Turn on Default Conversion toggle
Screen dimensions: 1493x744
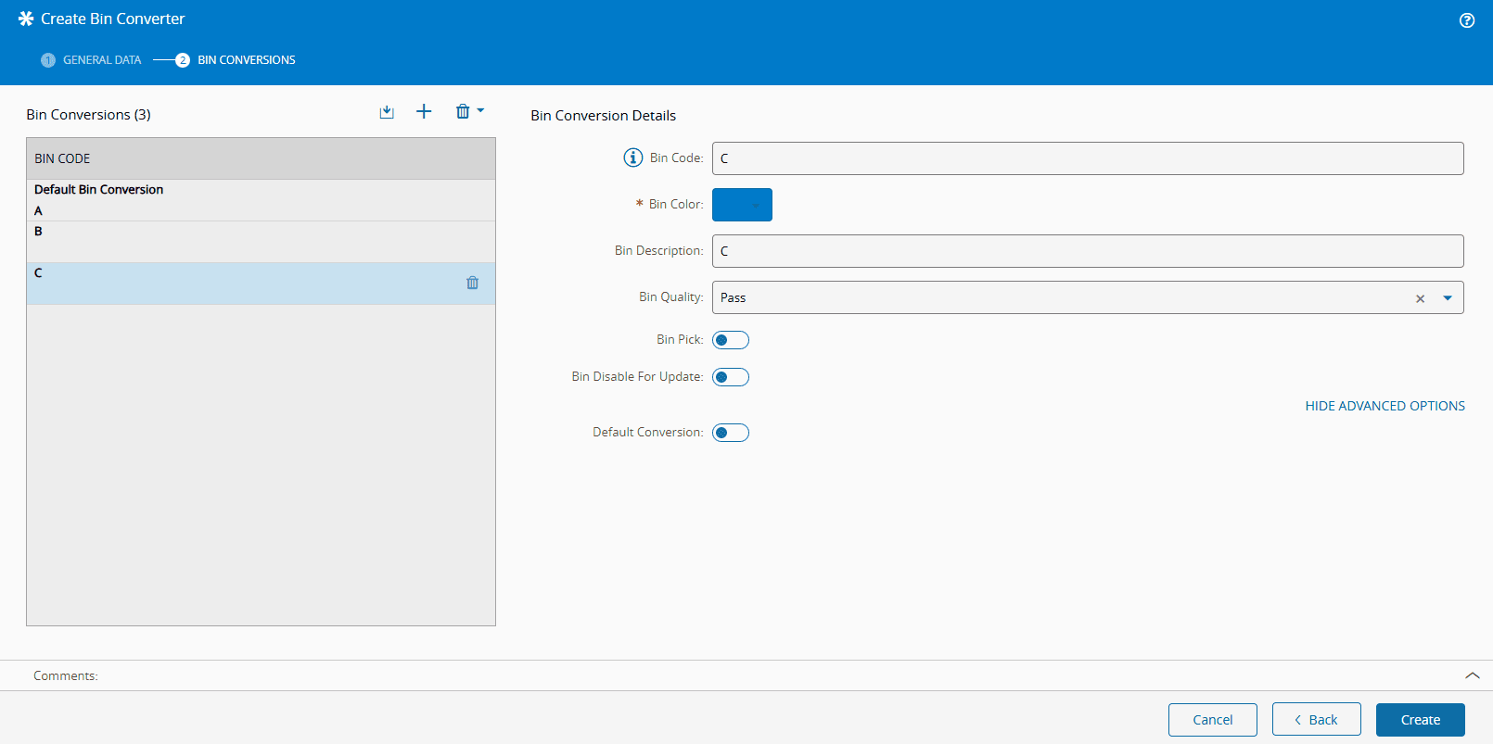[730, 433]
